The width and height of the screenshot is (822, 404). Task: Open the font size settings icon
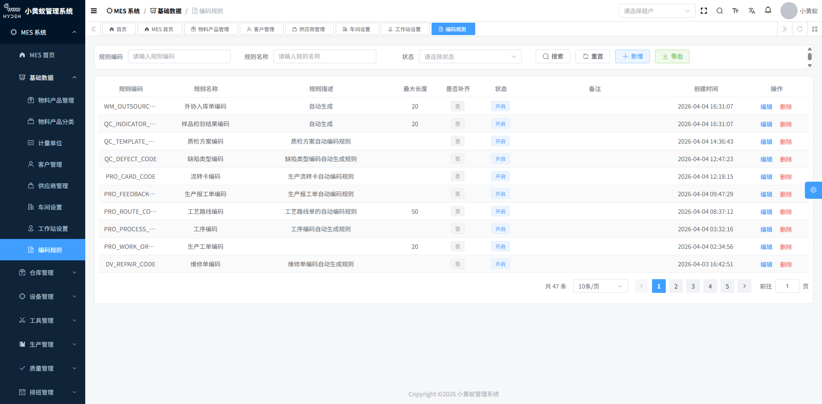tap(736, 11)
